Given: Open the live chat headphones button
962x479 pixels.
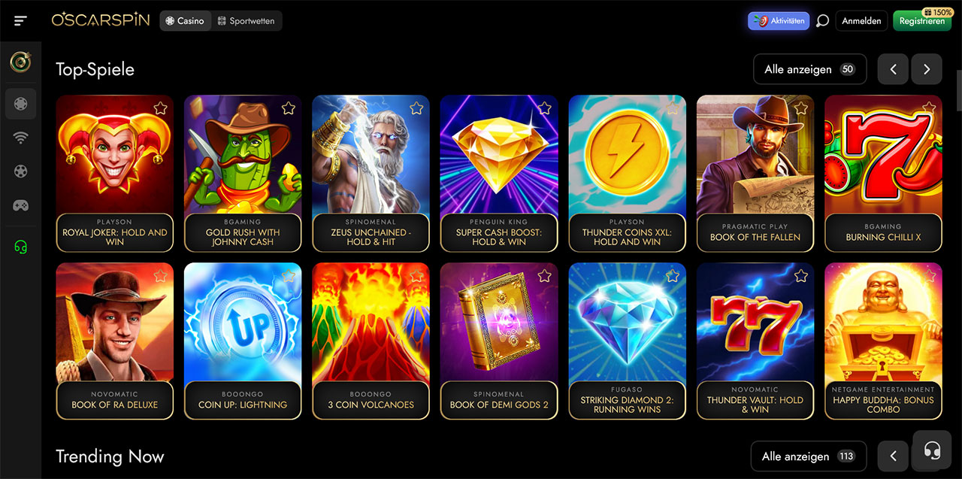Looking at the screenshot, I should click(933, 450).
